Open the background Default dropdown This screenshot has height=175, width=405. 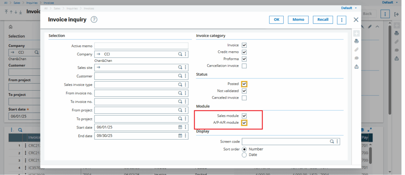390,2
